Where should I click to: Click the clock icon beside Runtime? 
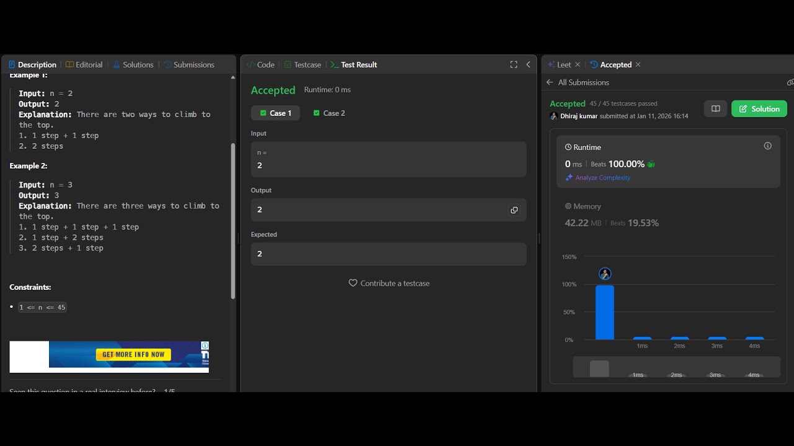568,147
